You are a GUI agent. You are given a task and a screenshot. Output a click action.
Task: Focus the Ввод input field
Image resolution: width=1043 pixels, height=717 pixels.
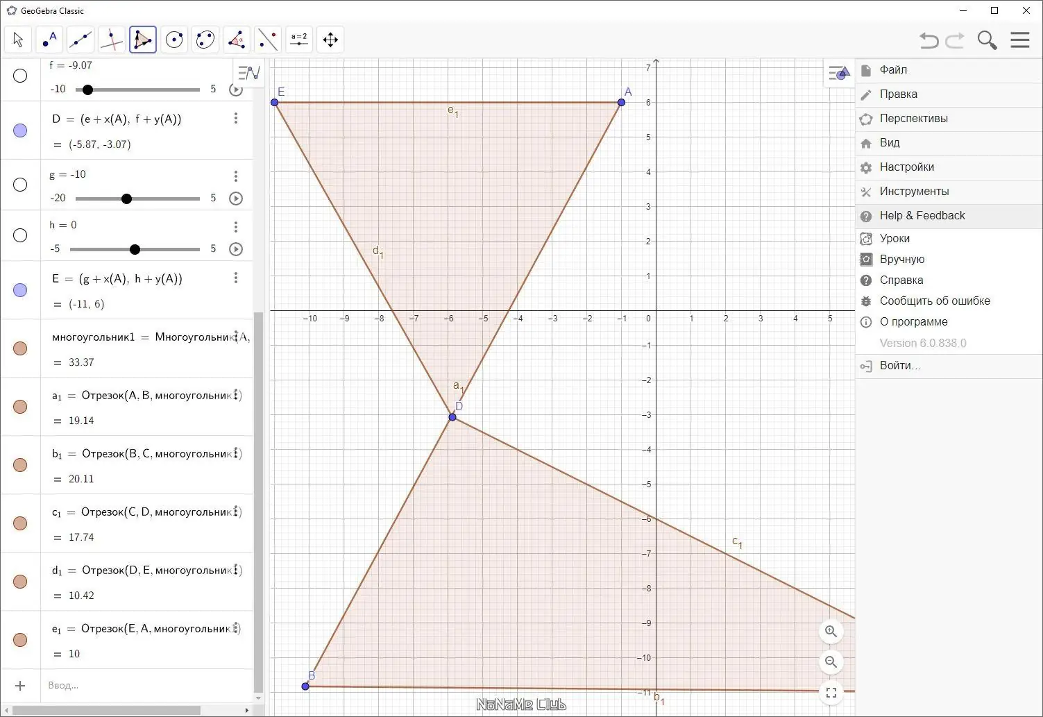(146, 686)
